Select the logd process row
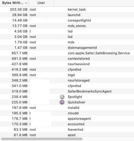134x141 pixels. pyautogui.click(x=67, y=75)
